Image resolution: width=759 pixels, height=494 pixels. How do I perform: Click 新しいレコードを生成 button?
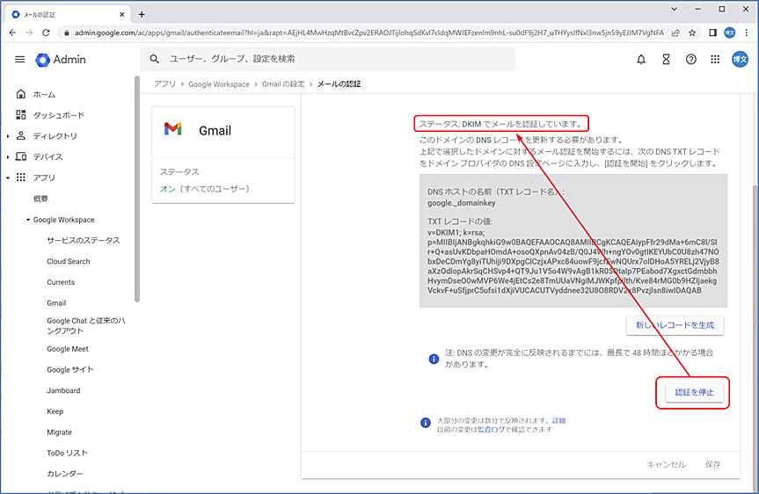pos(675,325)
